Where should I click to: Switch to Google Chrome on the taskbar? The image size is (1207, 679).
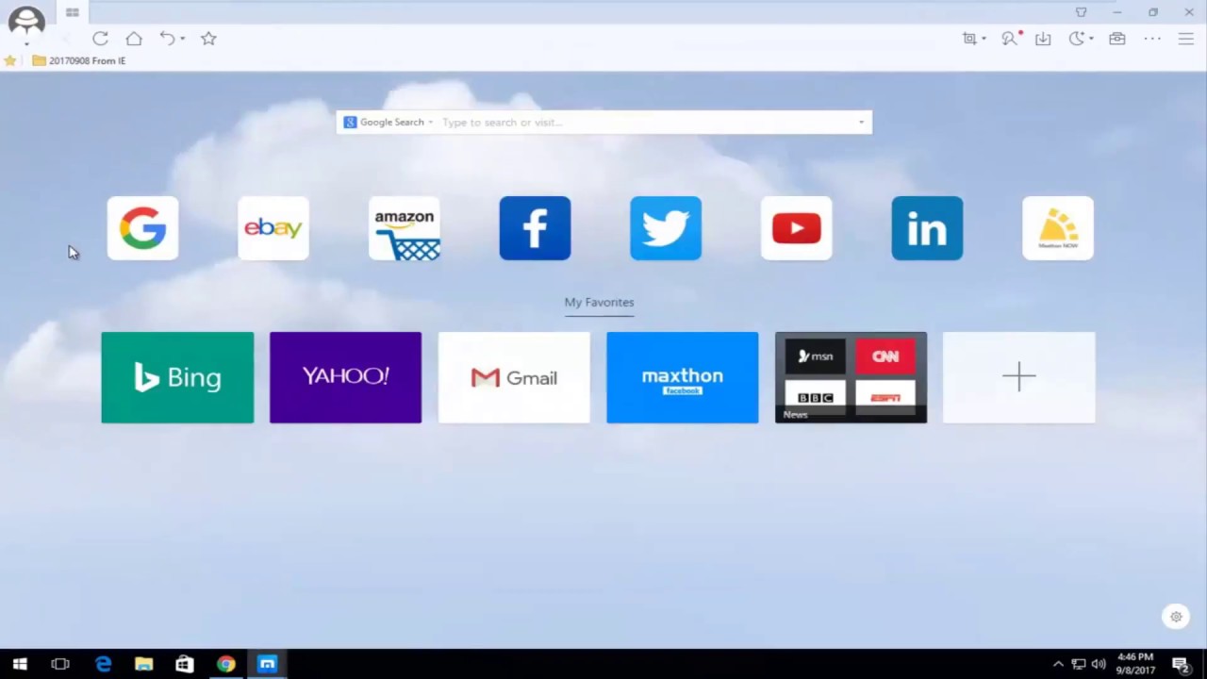225,664
